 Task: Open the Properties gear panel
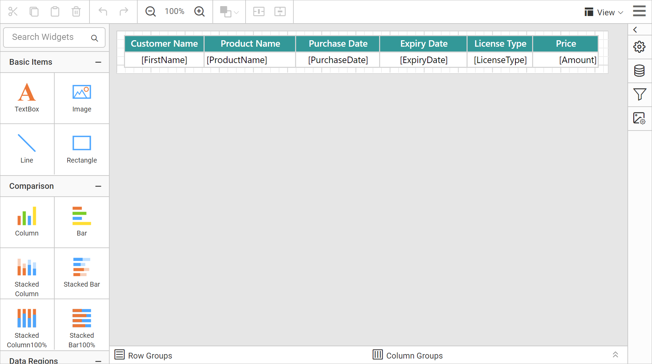639,47
